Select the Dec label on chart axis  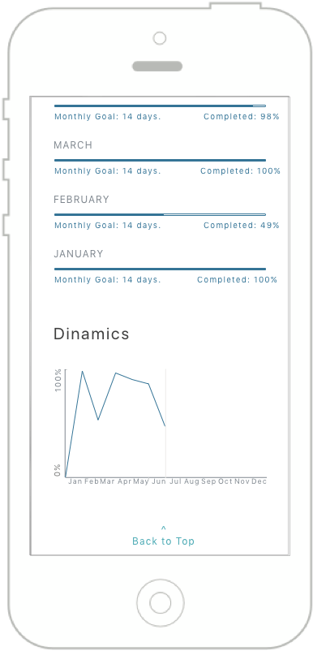pos(259,481)
